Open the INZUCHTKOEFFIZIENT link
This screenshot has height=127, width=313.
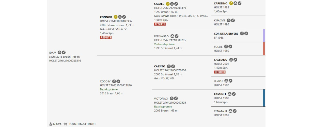coord(82,124)
